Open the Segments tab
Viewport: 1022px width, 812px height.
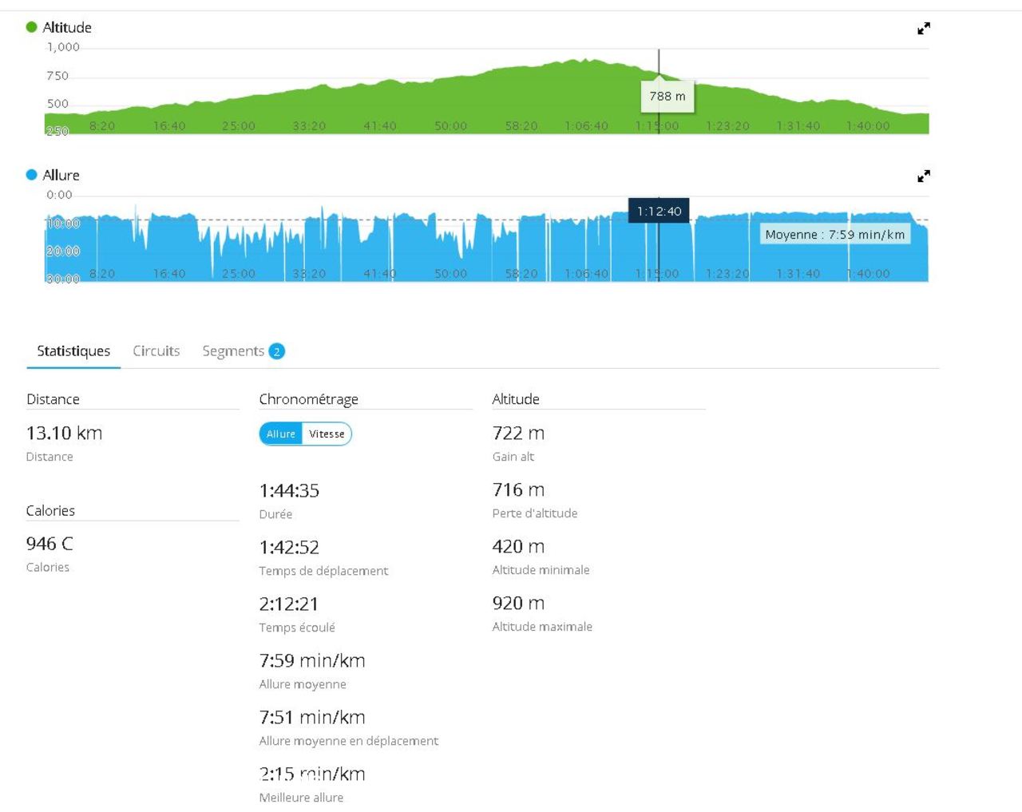point(232,351)
